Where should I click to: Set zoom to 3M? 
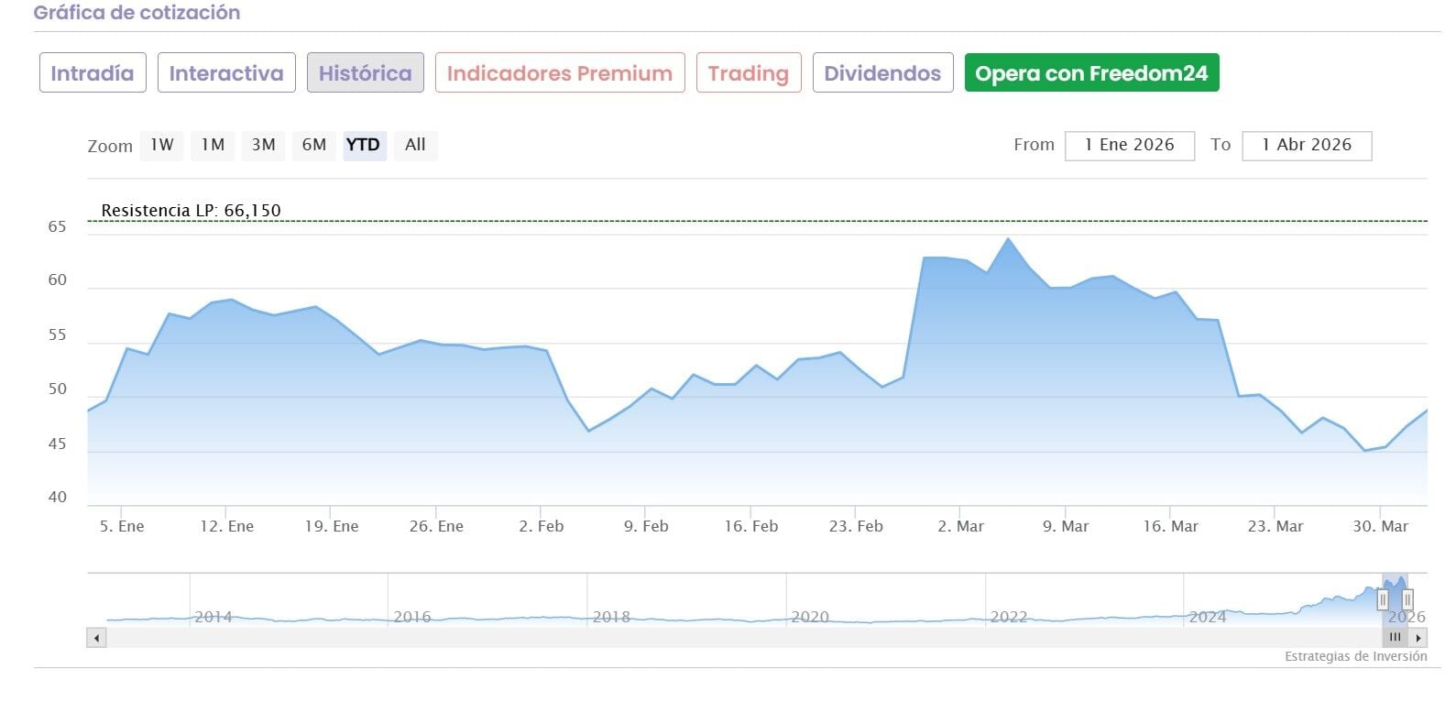coord(263,145)
